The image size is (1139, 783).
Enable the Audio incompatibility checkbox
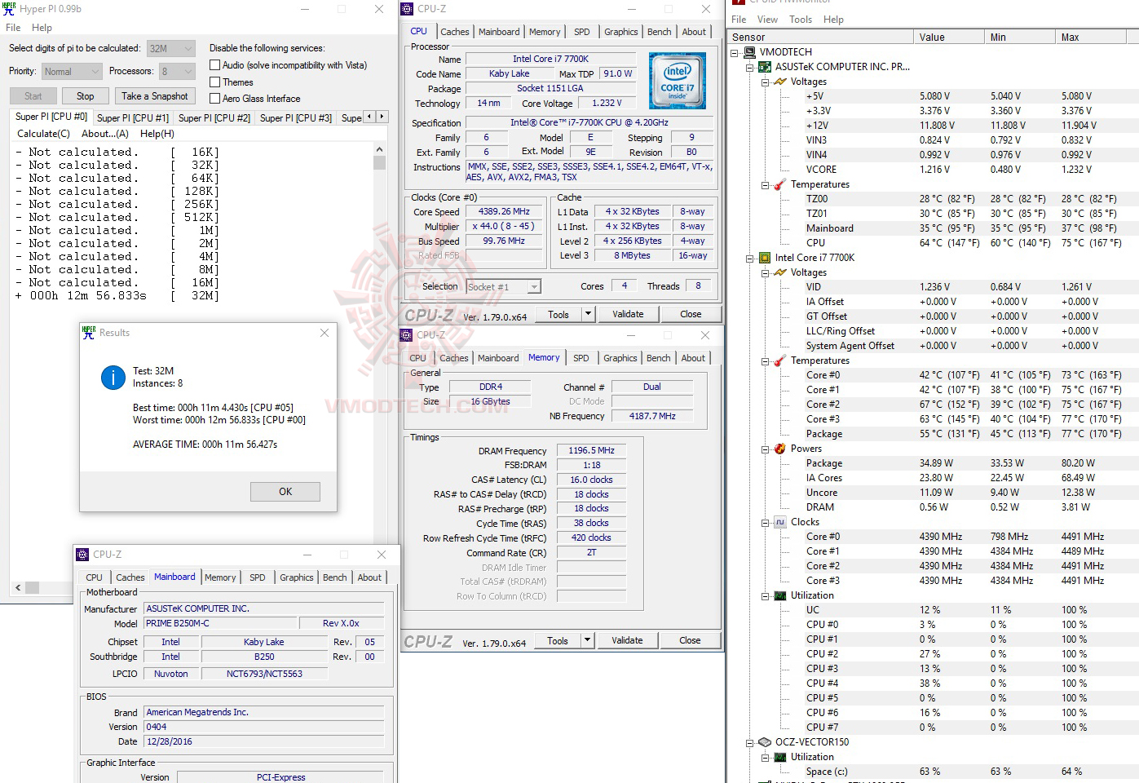pyautogui.click(x=215, y=65)
